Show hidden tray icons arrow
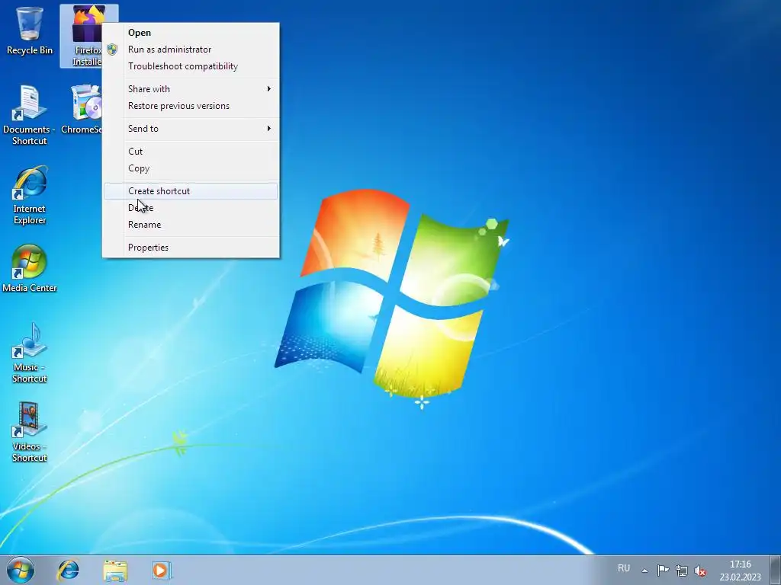 tap(644, 570)
